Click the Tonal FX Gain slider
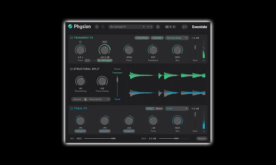Image resolution: width=276 pixels, height=165 pixels. point(195,114)
